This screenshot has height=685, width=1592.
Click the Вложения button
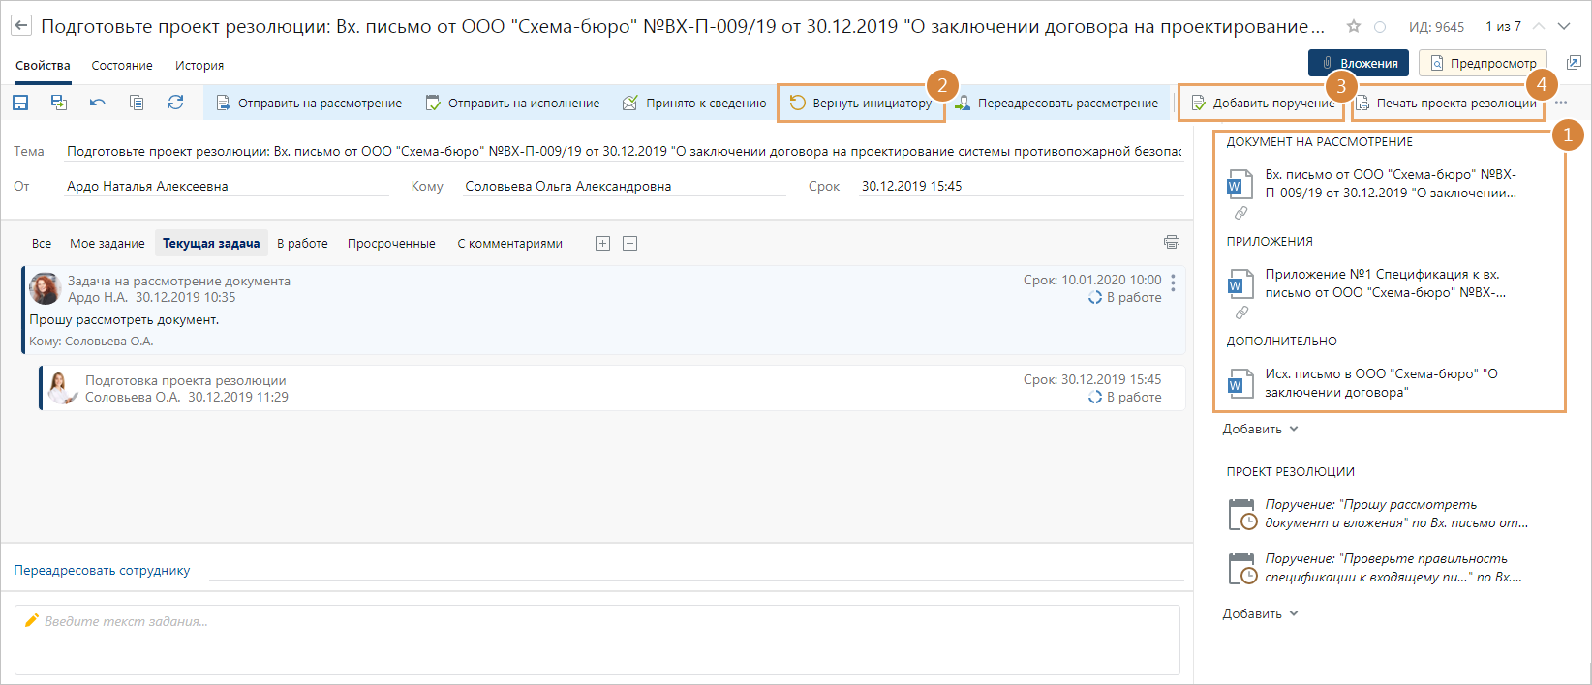(1359, 63)
